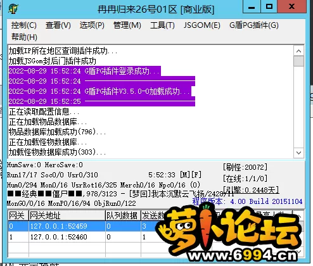Open the 工具(T) menu

click(162, 25)
